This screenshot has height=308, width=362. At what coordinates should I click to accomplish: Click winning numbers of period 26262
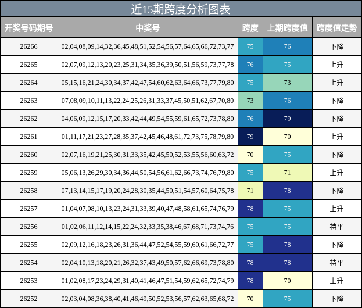tap(148, 119)
